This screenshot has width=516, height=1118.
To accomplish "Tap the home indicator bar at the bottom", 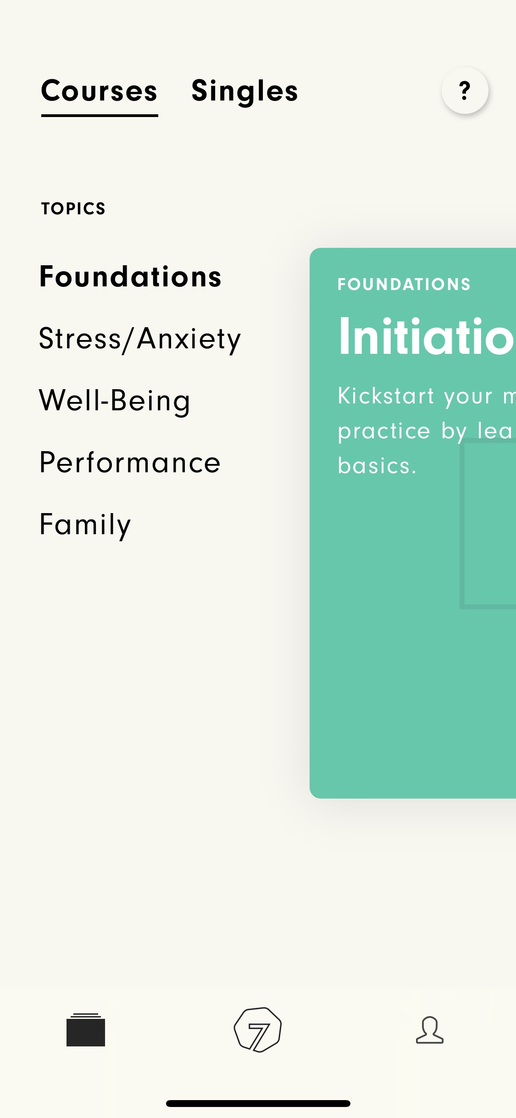I will click(258, 1103).
